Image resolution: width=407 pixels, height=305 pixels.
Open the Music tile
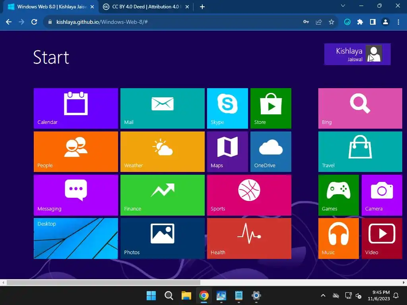339,238
